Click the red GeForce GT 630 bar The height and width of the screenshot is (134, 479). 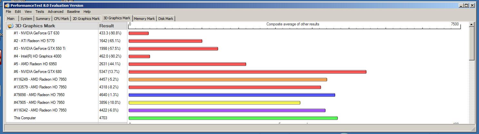[x=139, y=33]
